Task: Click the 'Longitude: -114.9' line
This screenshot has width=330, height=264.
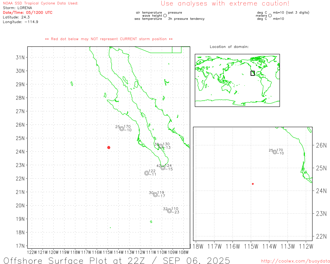Action: click(x=21, y=22)
